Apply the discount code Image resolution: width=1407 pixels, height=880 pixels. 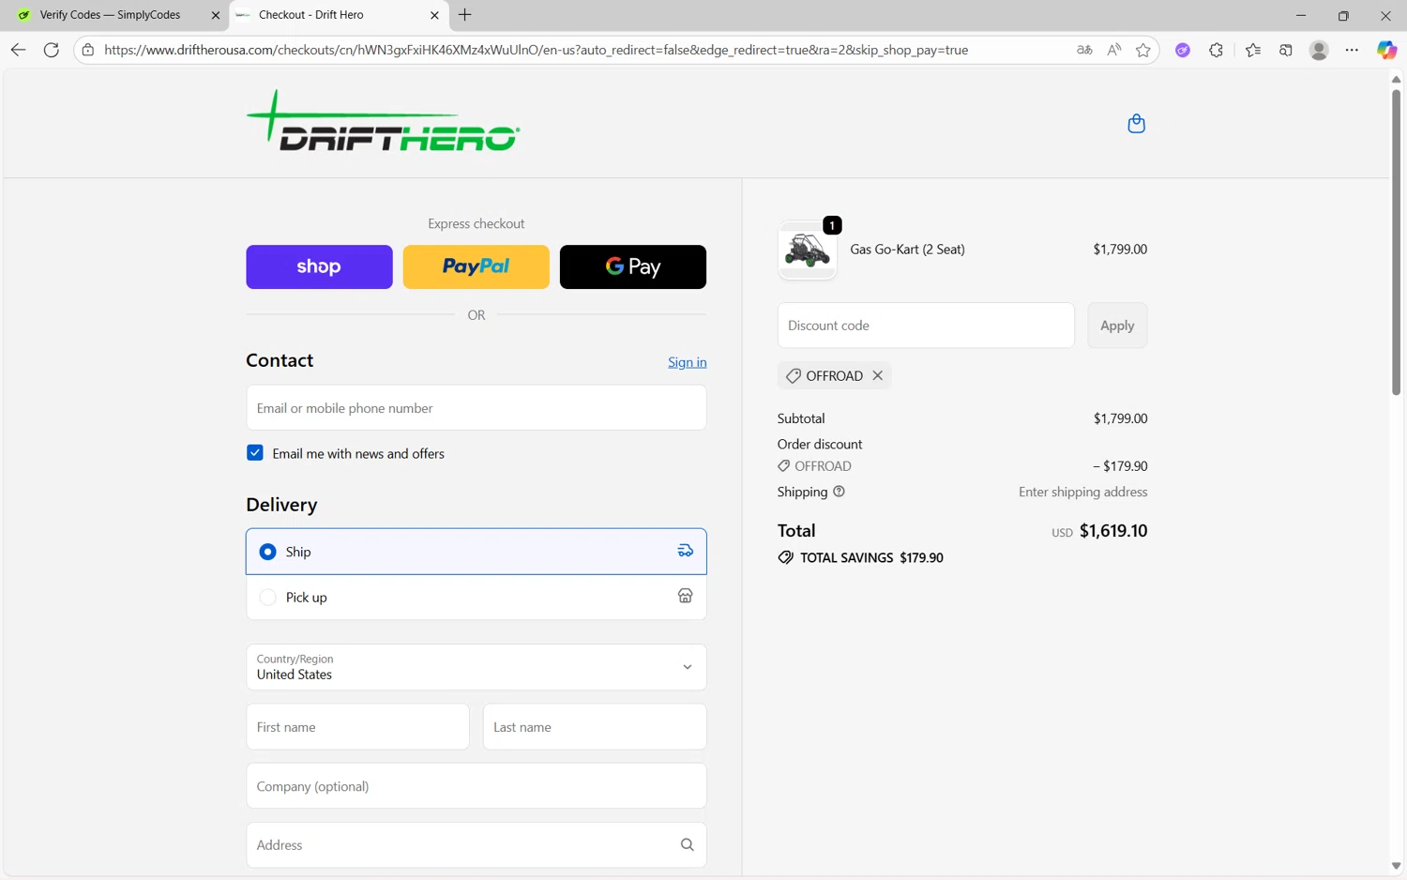1117,326
